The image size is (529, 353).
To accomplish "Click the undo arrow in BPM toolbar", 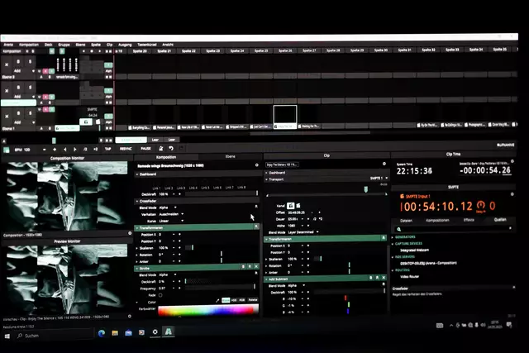I will coord(170,149).
